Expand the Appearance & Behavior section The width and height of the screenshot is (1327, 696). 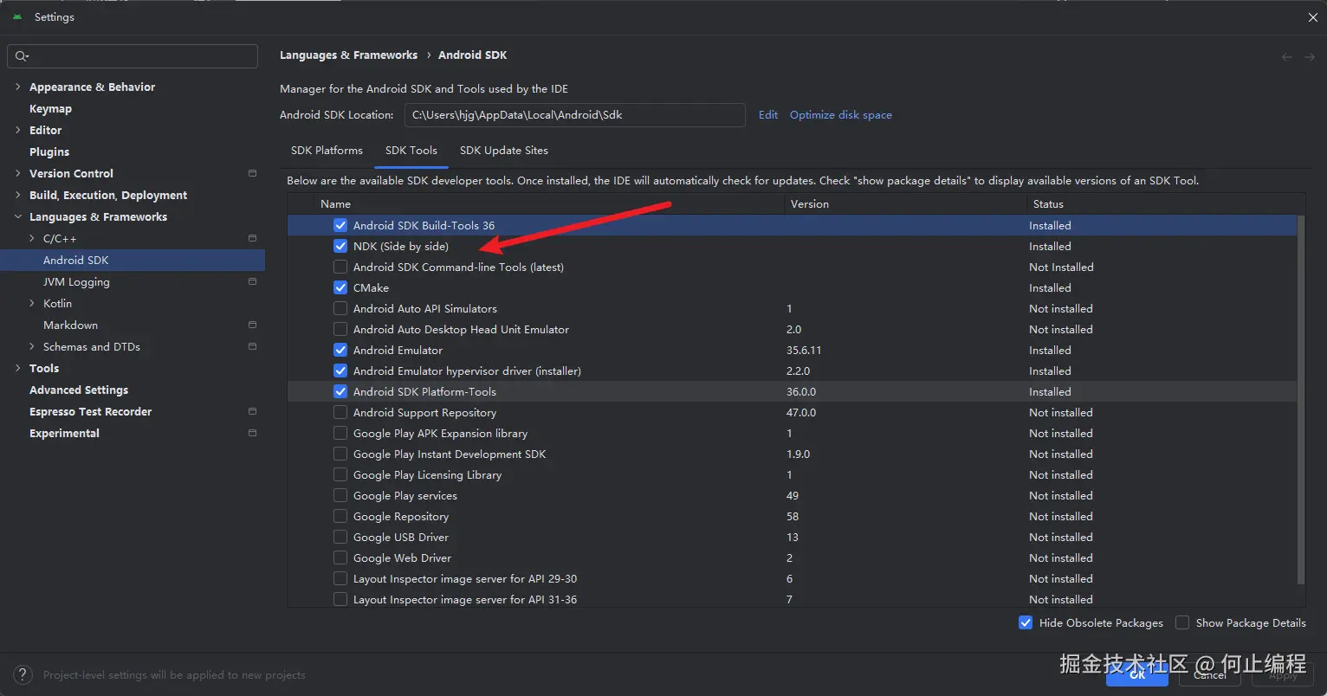pyautogui.click(x=18, y=87)
